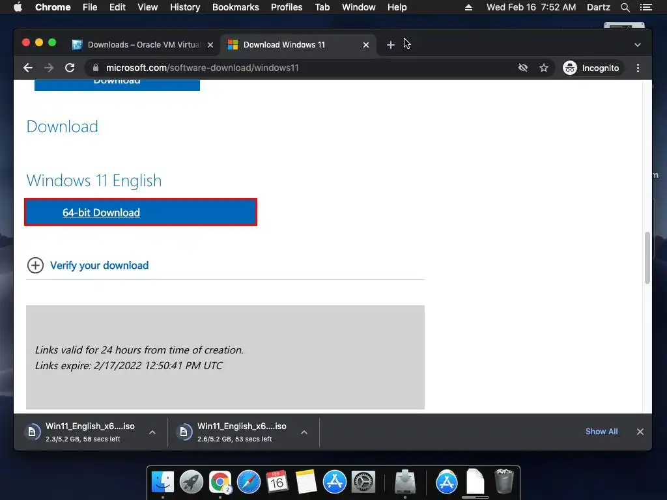Click the 64-bit Download button
The image size is (667, 500).
tap(141, 212)
